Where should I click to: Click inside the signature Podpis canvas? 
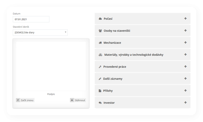(x=51, y=66)
